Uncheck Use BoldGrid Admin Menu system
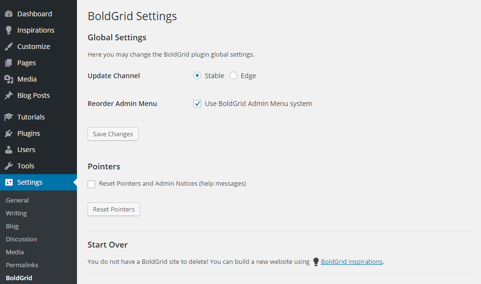The width and height of the screenshot is (481, 284). [x=197, y=104]
